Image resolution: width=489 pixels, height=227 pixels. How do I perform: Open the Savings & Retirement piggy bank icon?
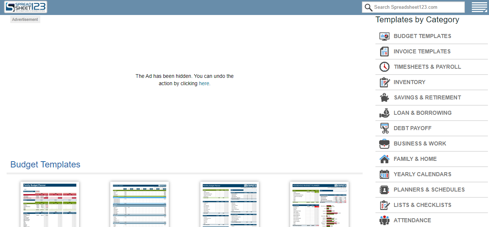point(384,98)
